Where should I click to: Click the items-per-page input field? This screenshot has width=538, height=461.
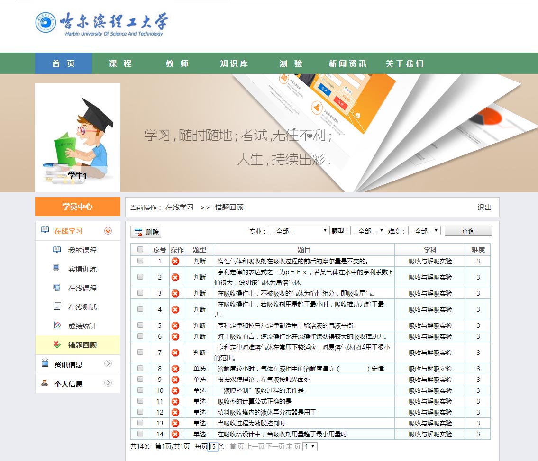tap(213, 446)
